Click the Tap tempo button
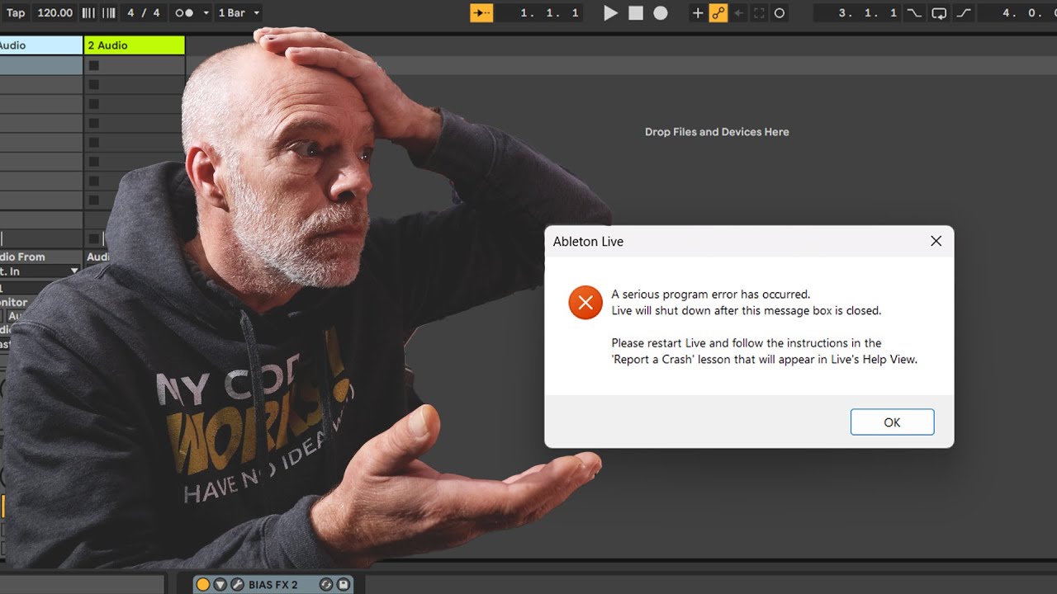 pyautogui.click(x=15, y=13)
